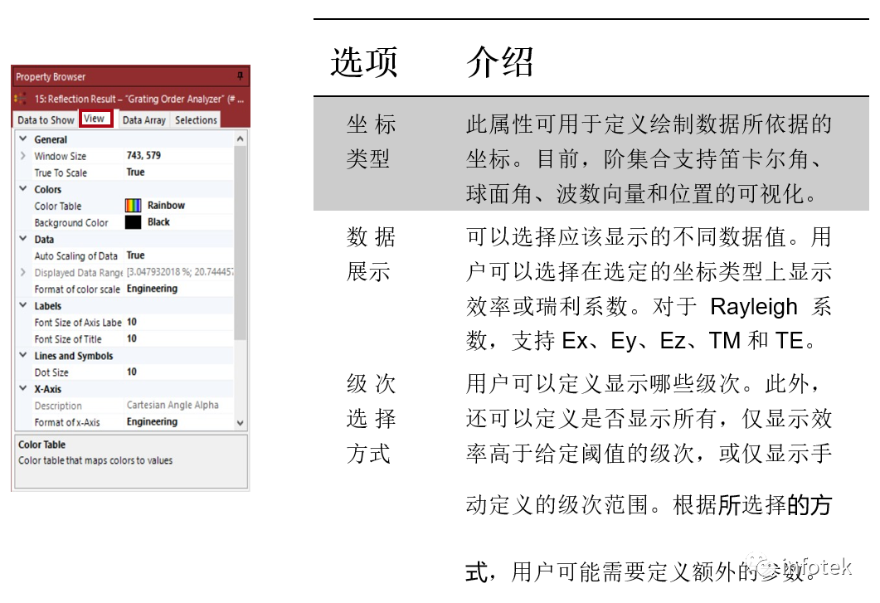Screen dimensions: 880x603
Task: Click the Black background color swatch
Action: (x=133, y=222)
